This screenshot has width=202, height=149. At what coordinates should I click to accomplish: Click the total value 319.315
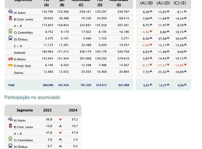(x=101, y=85)
